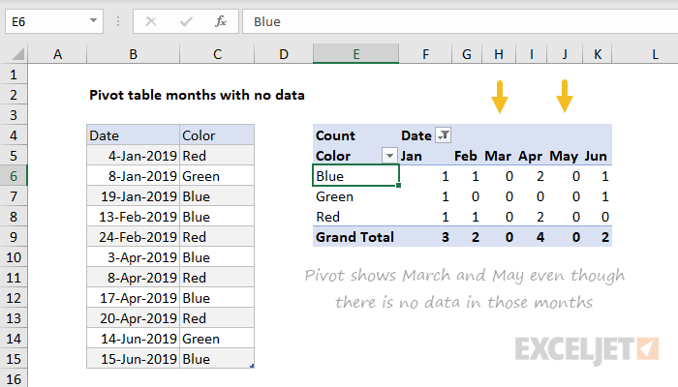
Task: Click the Cancel (X) formula bar icon
Action: coord(151,21)
